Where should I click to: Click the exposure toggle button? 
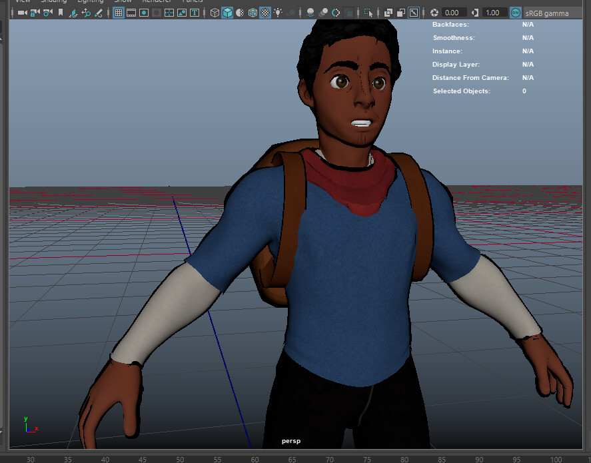pos(432,12)
